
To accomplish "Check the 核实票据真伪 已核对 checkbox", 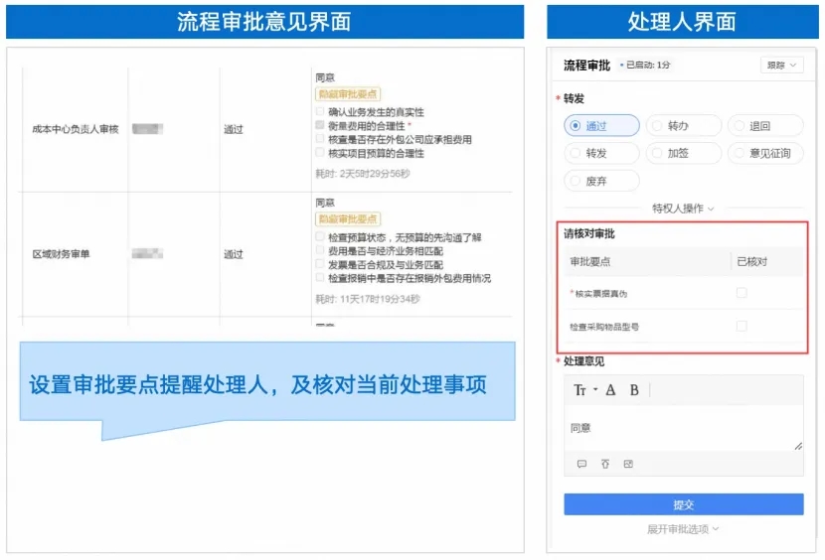I will [x=742, y=293].
